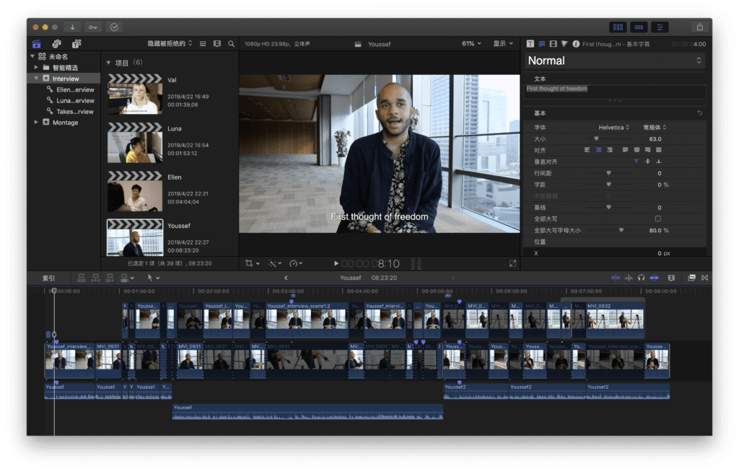
Task: Open the 显示 view options dropdown
Action: (503, 43)
